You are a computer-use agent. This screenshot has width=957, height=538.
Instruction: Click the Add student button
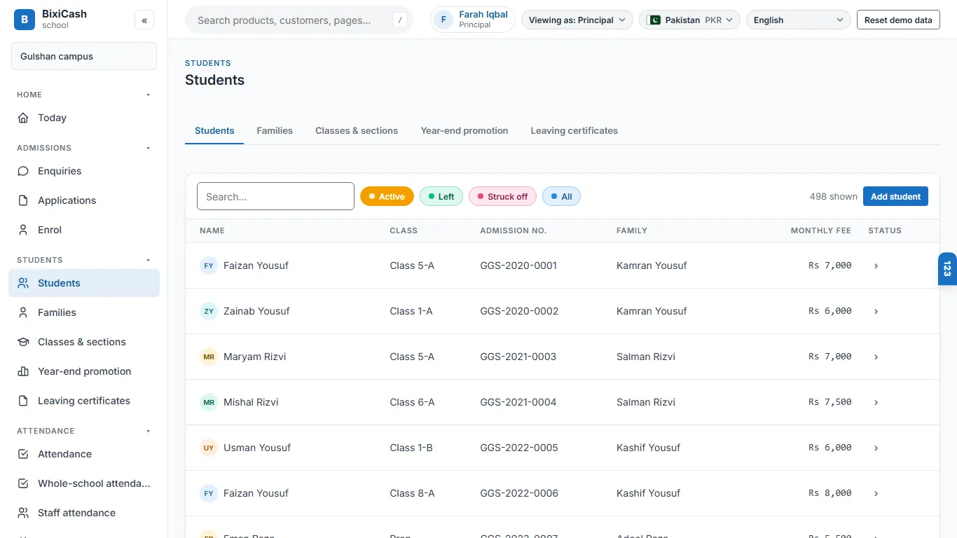click(895, 197)
